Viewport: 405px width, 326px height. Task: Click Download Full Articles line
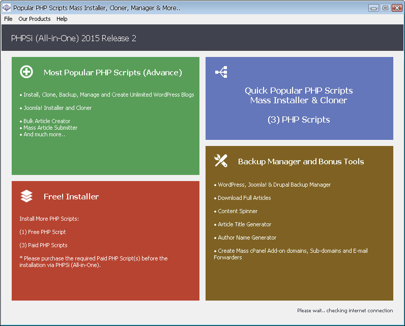[x=242, y=198]
